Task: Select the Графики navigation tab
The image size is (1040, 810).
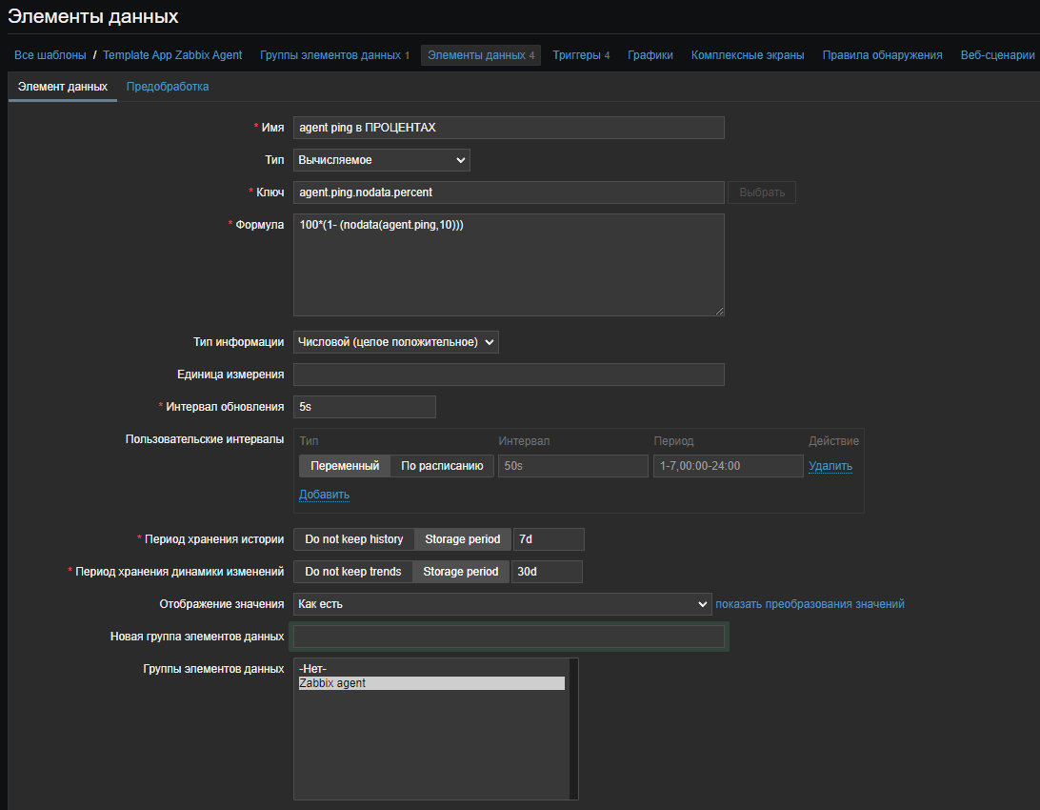Action: click(650, 54)
